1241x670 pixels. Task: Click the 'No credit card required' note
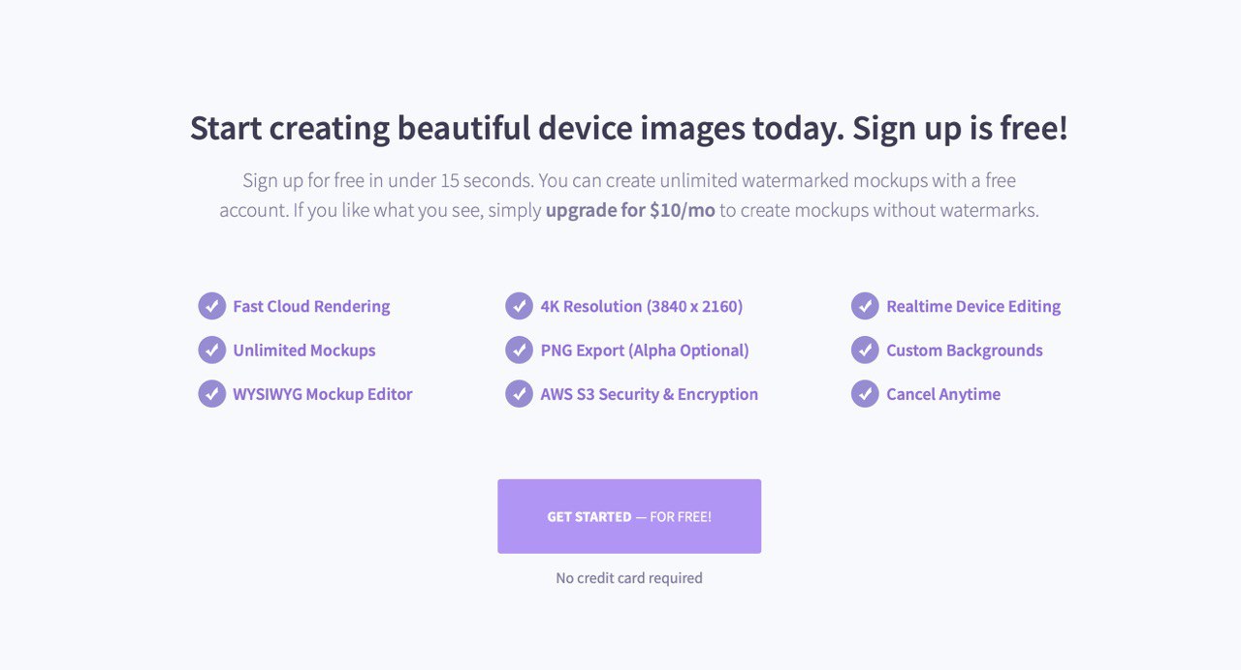(x=629, y=578)
